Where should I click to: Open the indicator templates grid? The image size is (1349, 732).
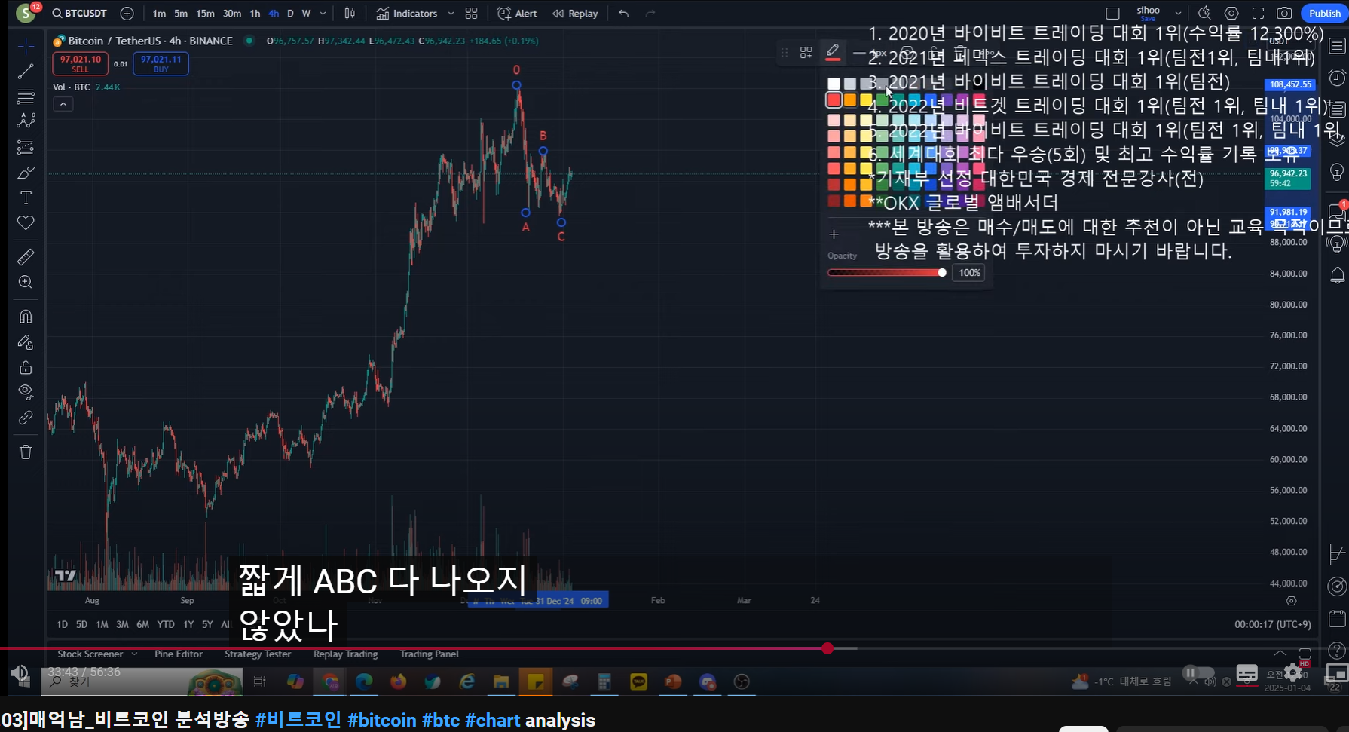(x=471, y=13)
